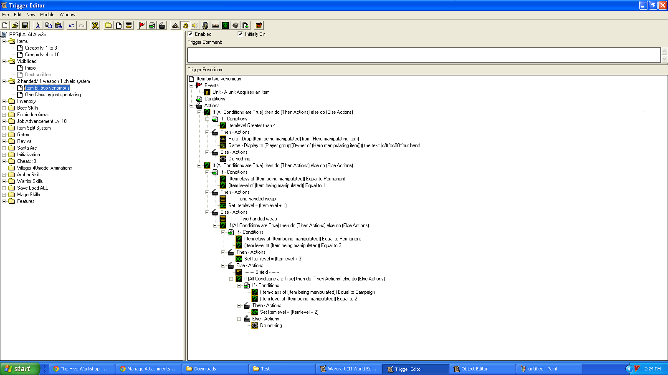Open the Terrain Editor mountain icon
668x375 pixels.
pyautogui.click(x=175, y=25)
